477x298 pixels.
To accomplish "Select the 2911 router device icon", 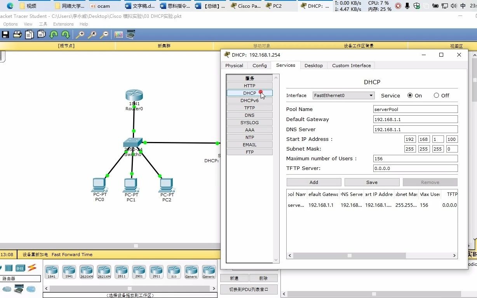I will tap(156, 272).
